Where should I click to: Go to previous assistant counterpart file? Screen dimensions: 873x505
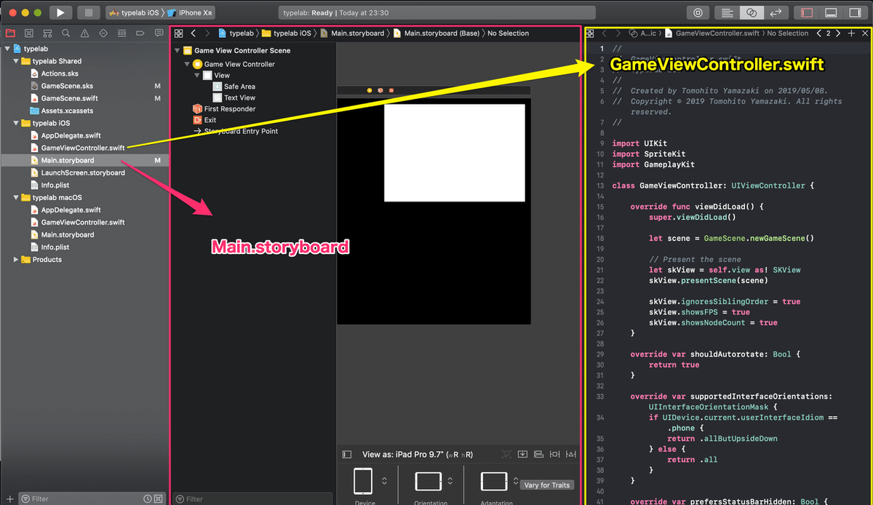click(x=819, y=33)
